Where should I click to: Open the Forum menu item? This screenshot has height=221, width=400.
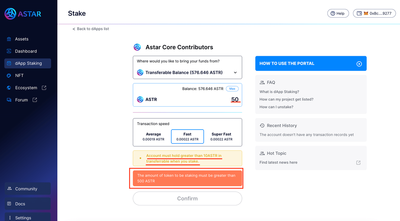coord(28,100)
